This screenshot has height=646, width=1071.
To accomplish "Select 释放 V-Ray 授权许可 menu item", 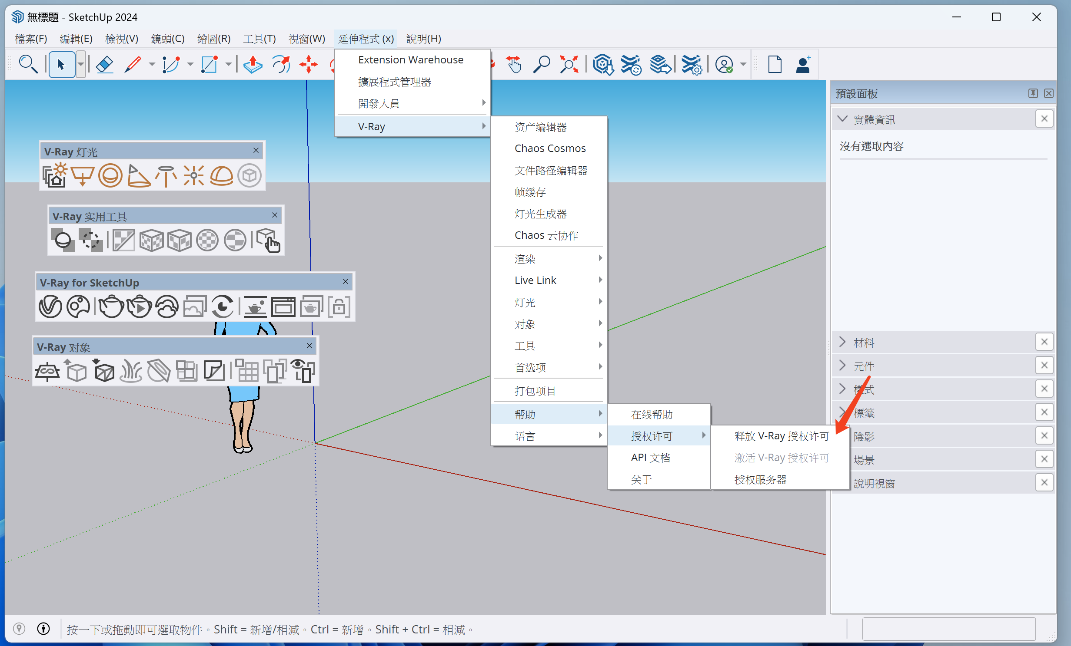I will pos(781,436).
